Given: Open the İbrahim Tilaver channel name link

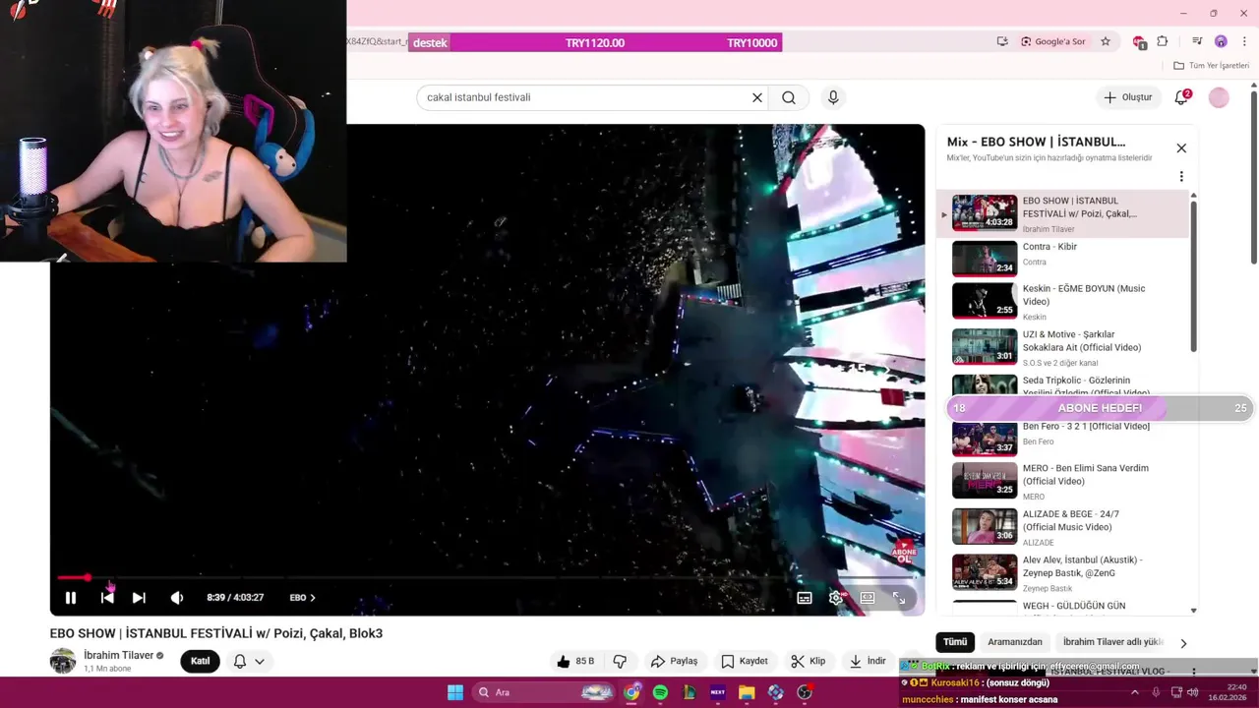Looking at the screenshot, I should (x=118, y=655).
